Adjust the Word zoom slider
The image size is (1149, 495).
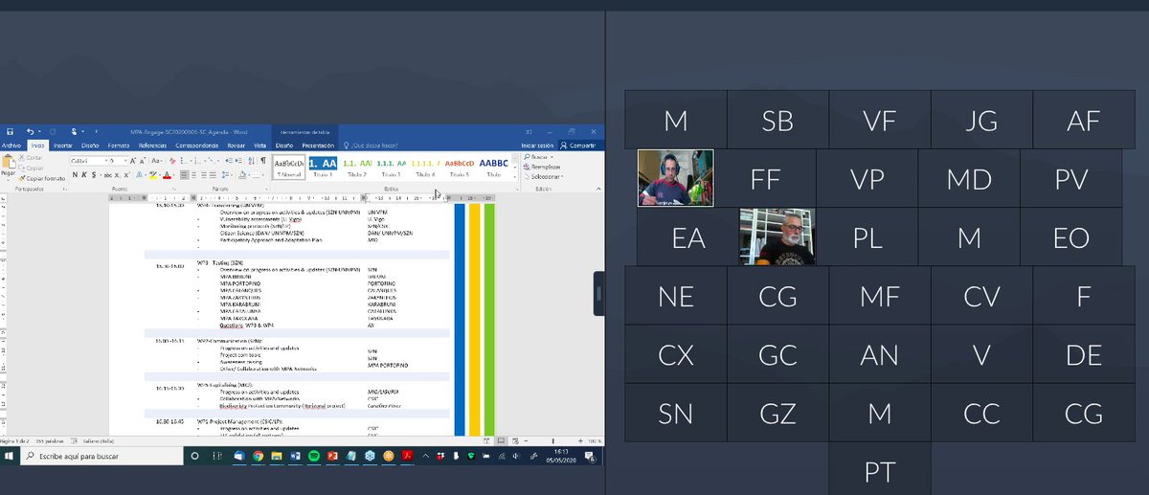click(552, 441)
